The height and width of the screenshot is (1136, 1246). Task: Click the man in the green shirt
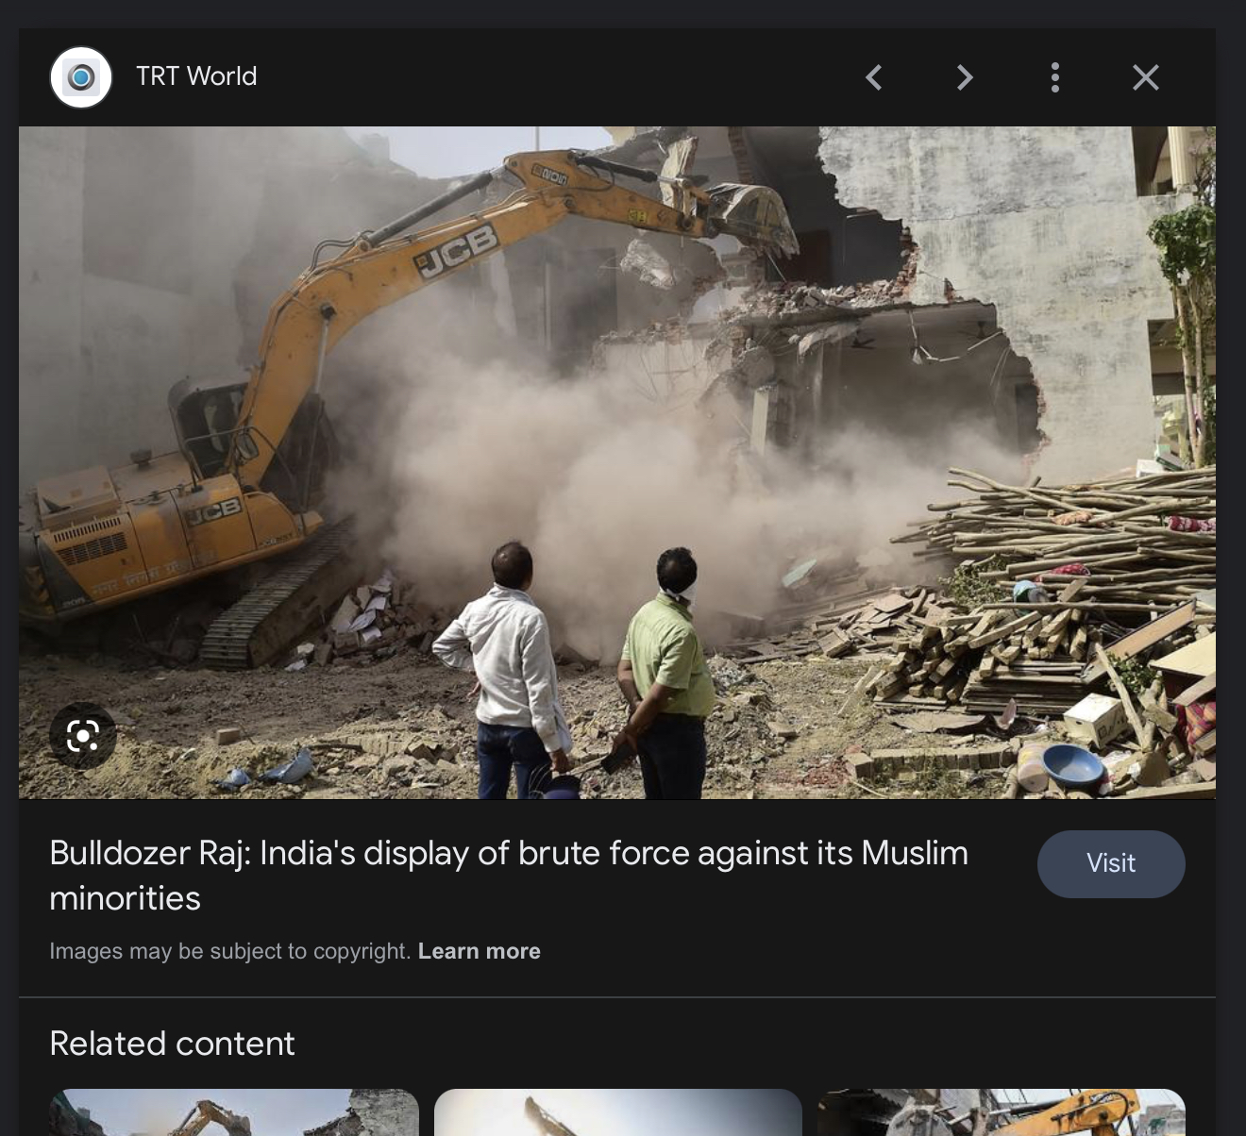[x=667, y=672]
